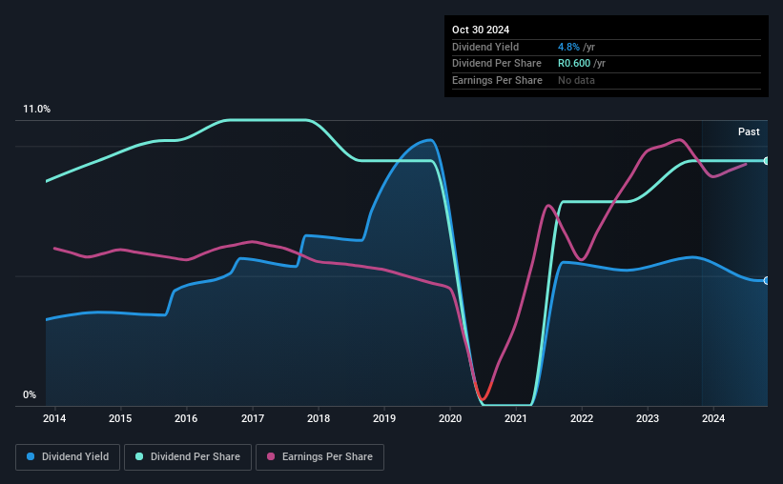
Task: Click the 2014 x-axis label
Action: point(54,418)
